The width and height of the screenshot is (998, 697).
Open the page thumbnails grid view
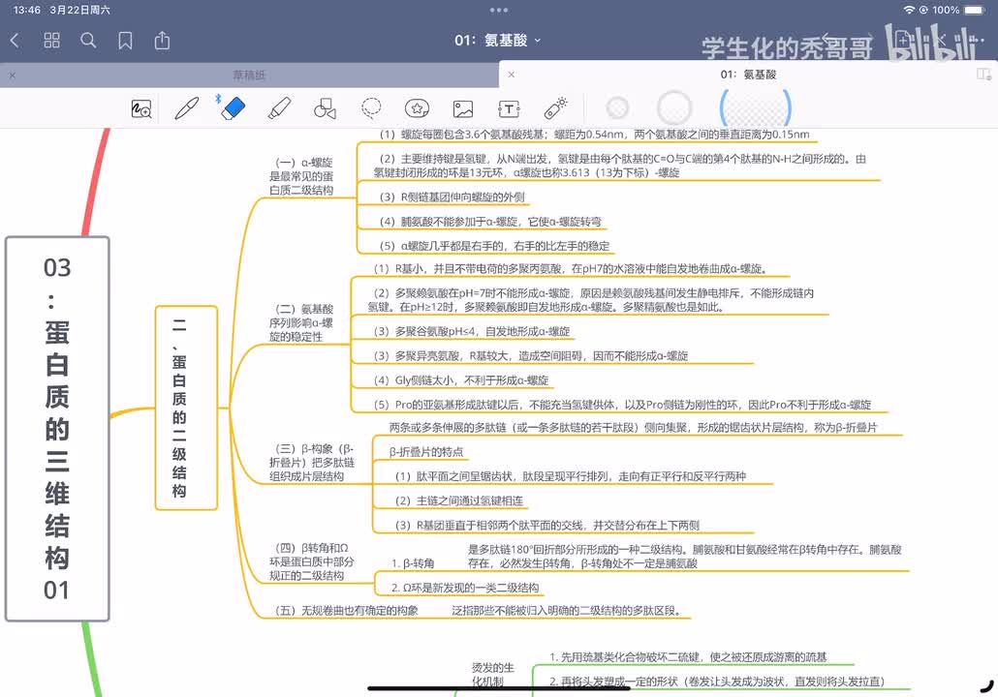tap(51, 41)
